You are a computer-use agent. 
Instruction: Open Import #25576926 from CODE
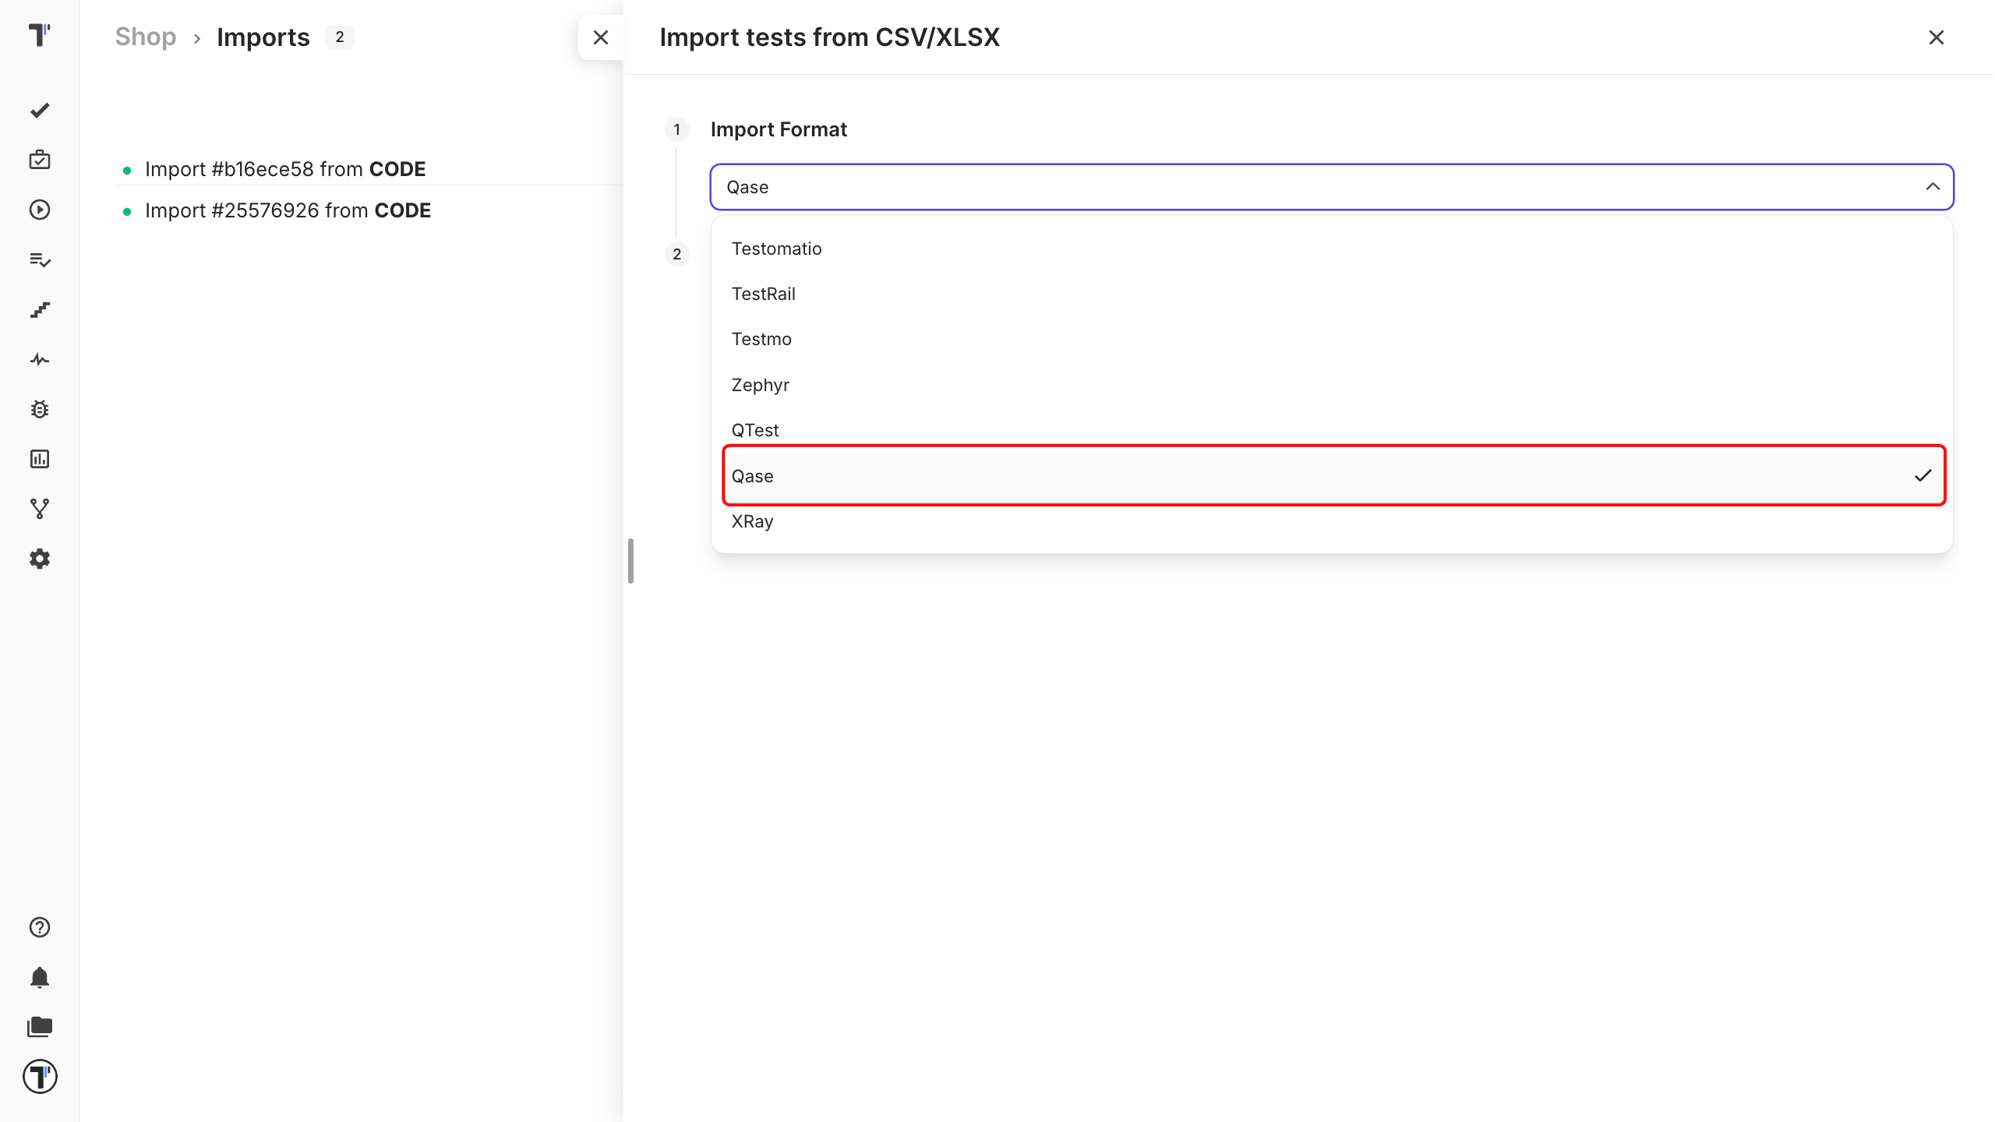288,210
